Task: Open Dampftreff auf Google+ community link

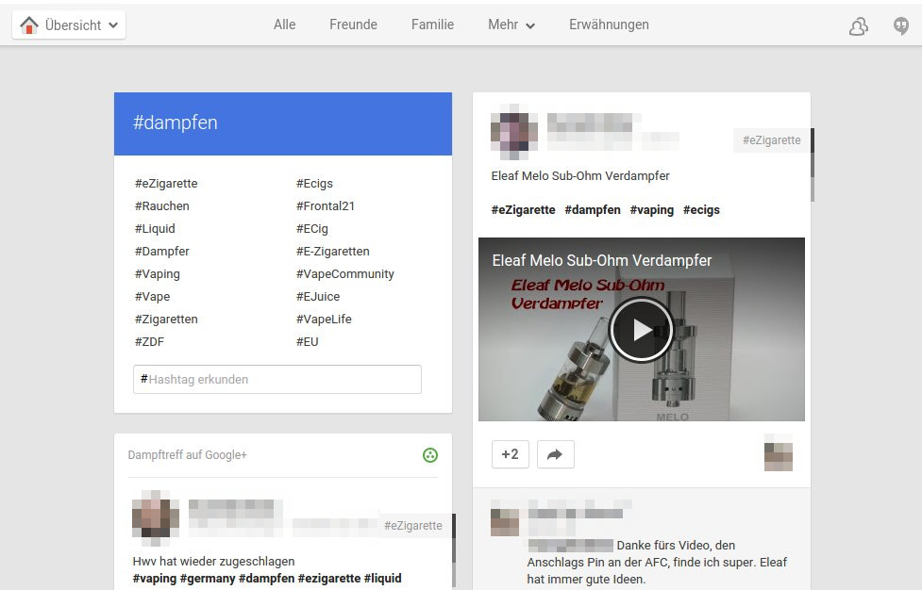Action: coord(188,455)
